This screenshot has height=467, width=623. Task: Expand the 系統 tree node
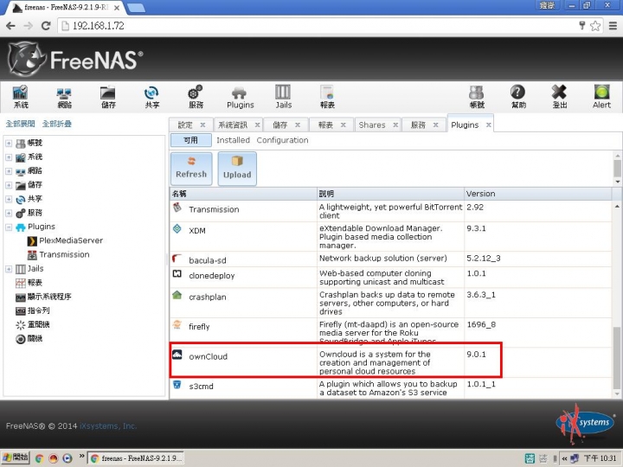[x=9, y=157]
